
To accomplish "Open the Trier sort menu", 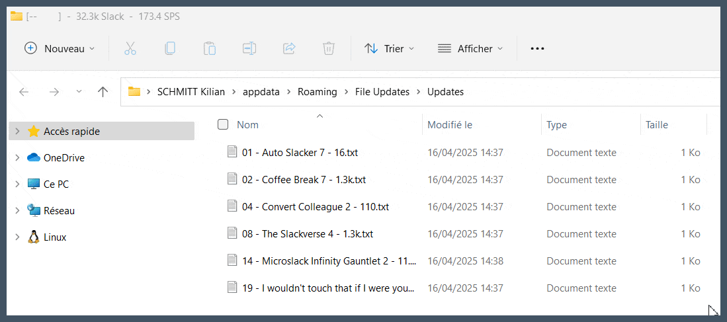I will (x=390, y=48).
